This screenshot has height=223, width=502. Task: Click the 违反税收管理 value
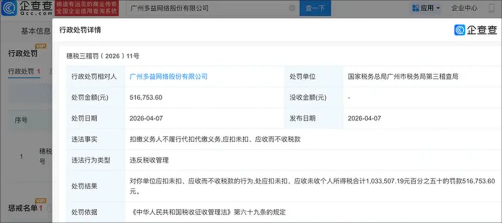coord(149,160)
